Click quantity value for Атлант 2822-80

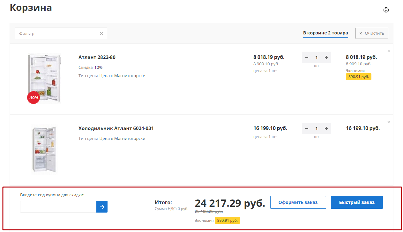point(317,57)
